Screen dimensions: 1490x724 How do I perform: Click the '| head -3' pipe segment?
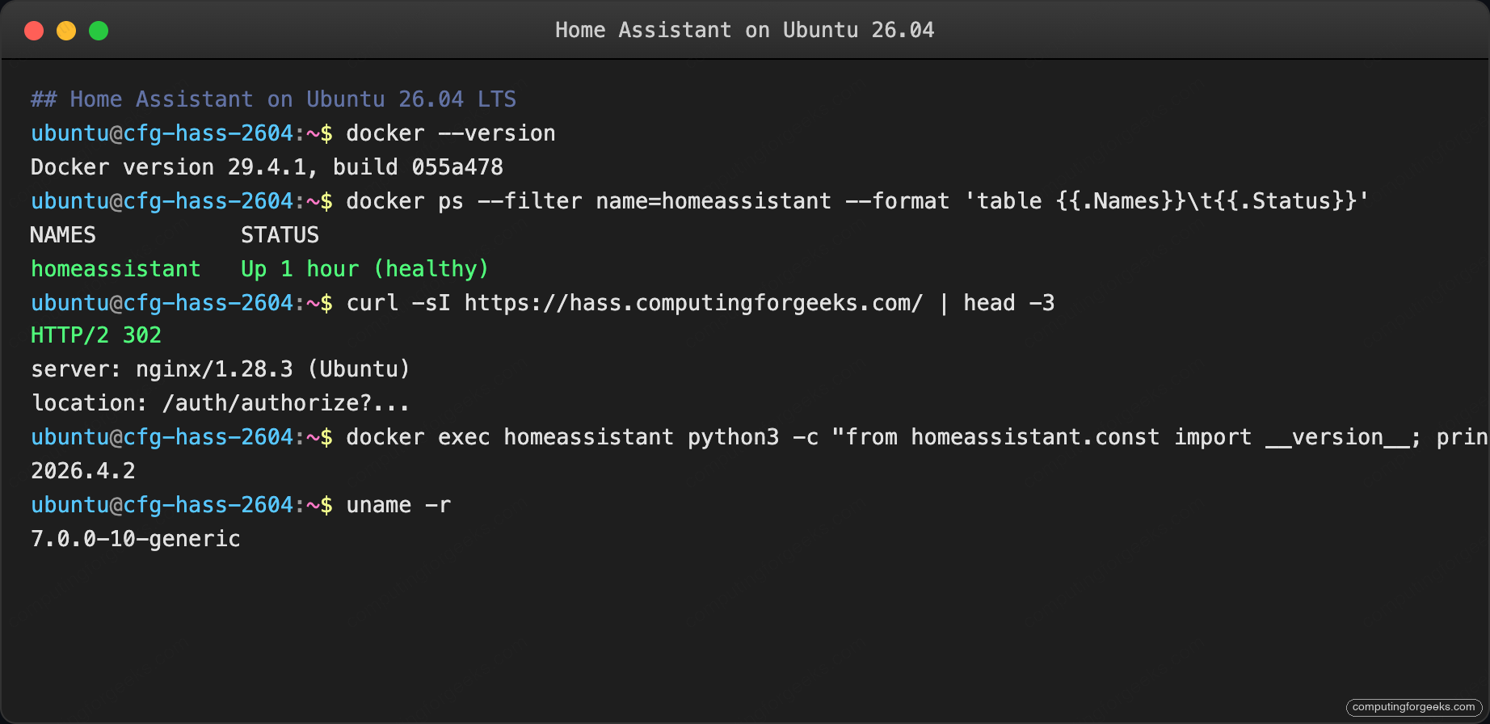pos(997,303)
